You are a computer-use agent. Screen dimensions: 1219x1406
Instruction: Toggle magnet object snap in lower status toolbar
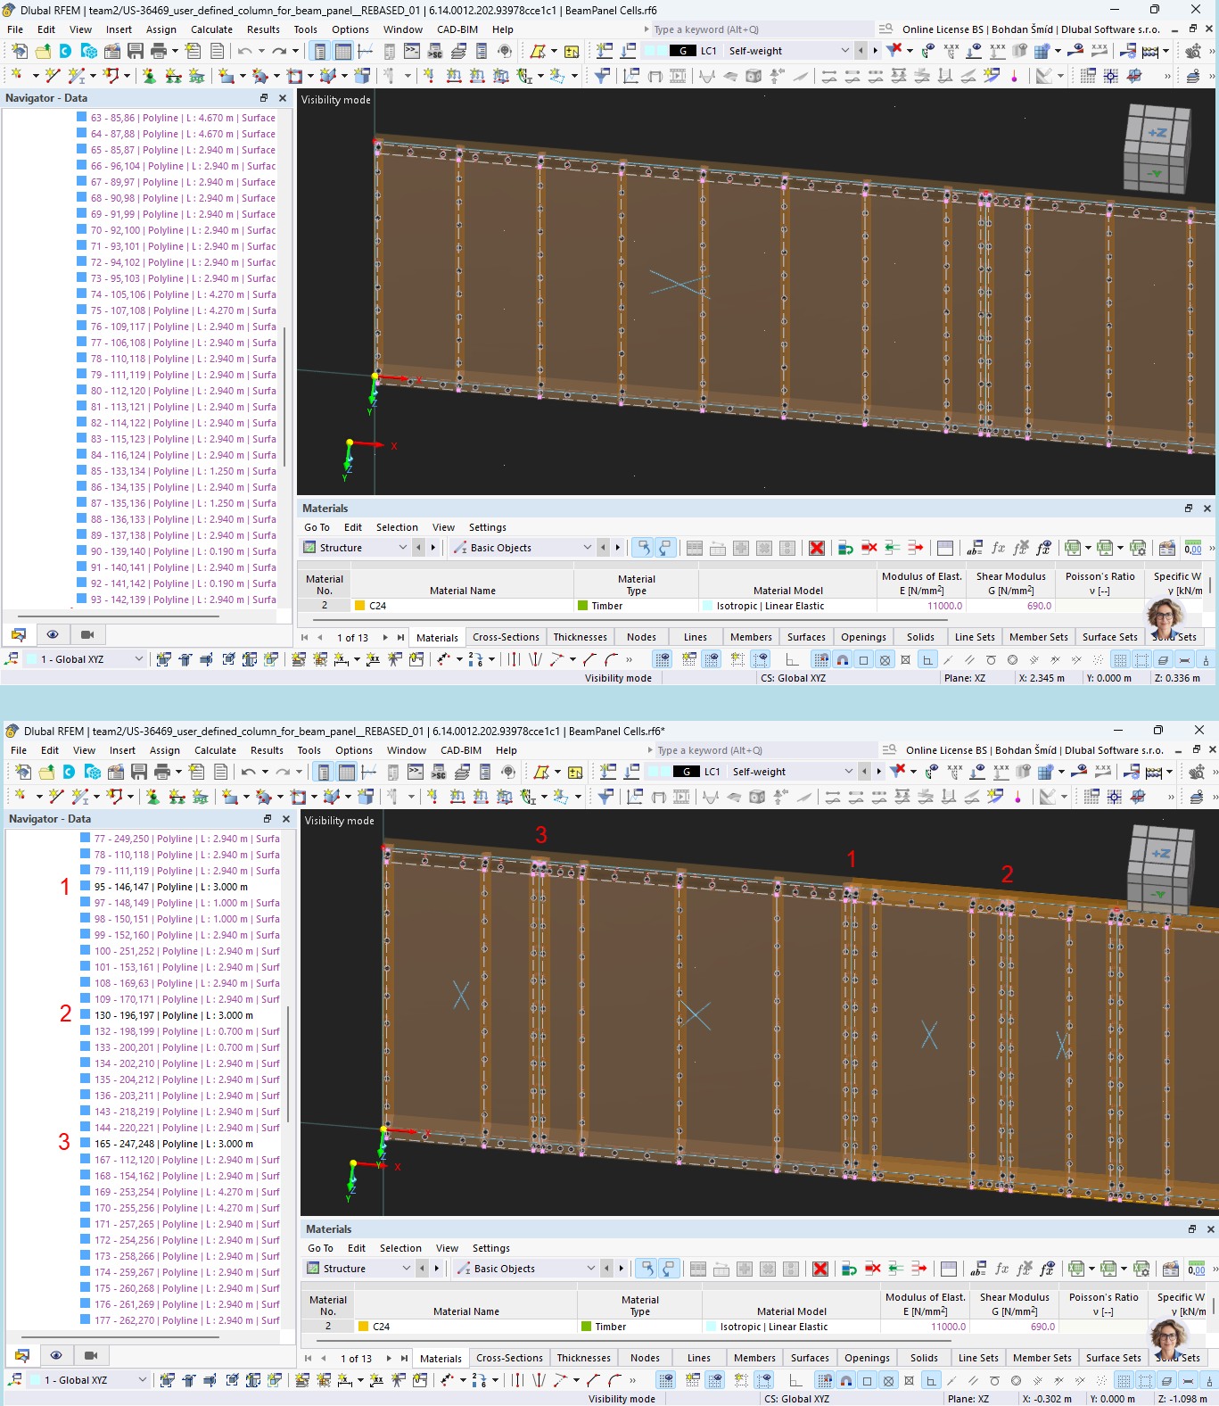point(845,1380)
